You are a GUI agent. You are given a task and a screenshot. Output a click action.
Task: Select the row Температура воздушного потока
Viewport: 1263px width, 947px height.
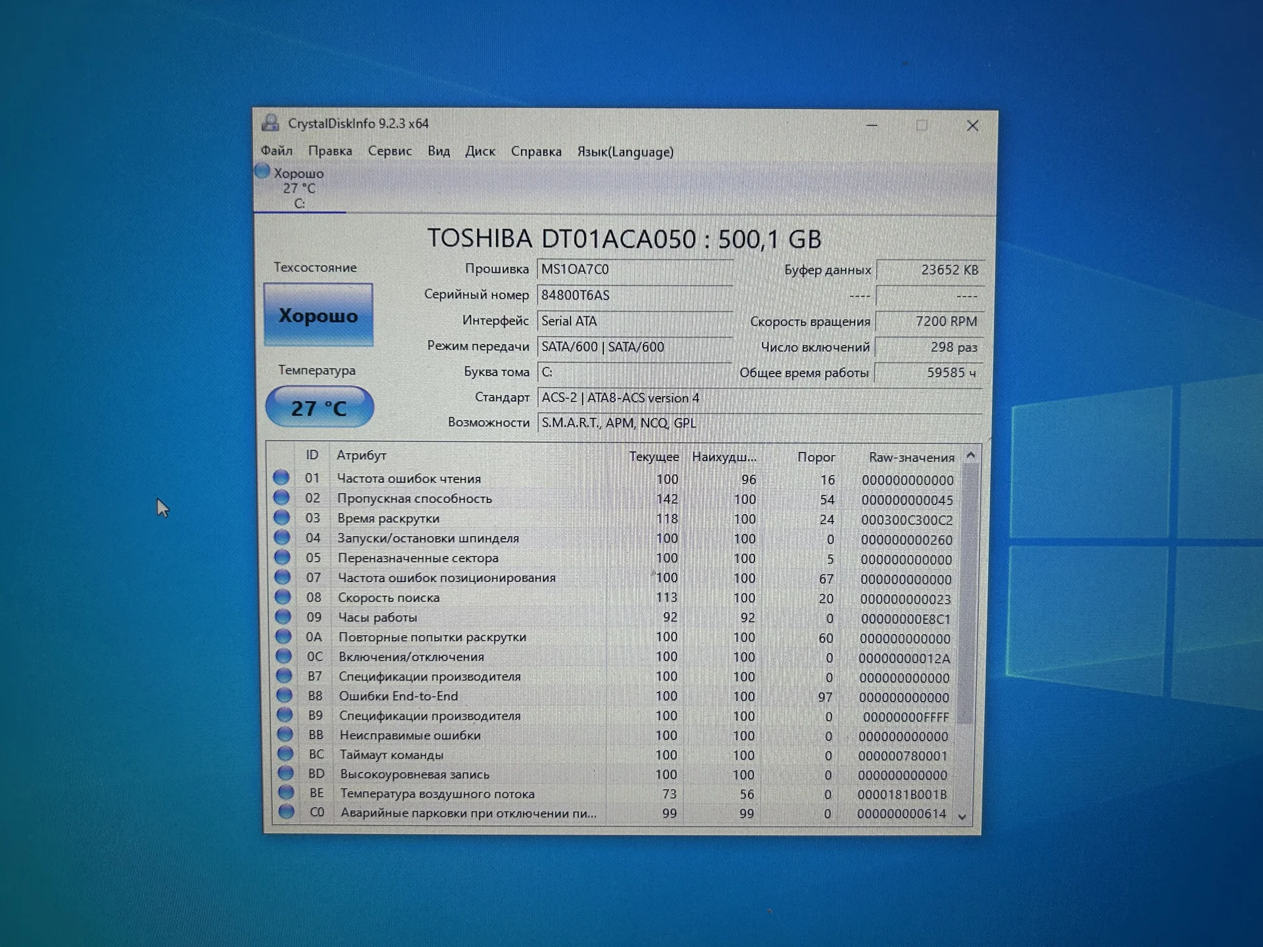click(616, 793)
